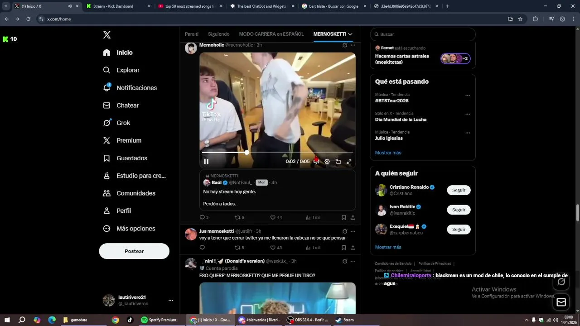Open Grok icon on Mernoholic post

(x=345, y=45)
